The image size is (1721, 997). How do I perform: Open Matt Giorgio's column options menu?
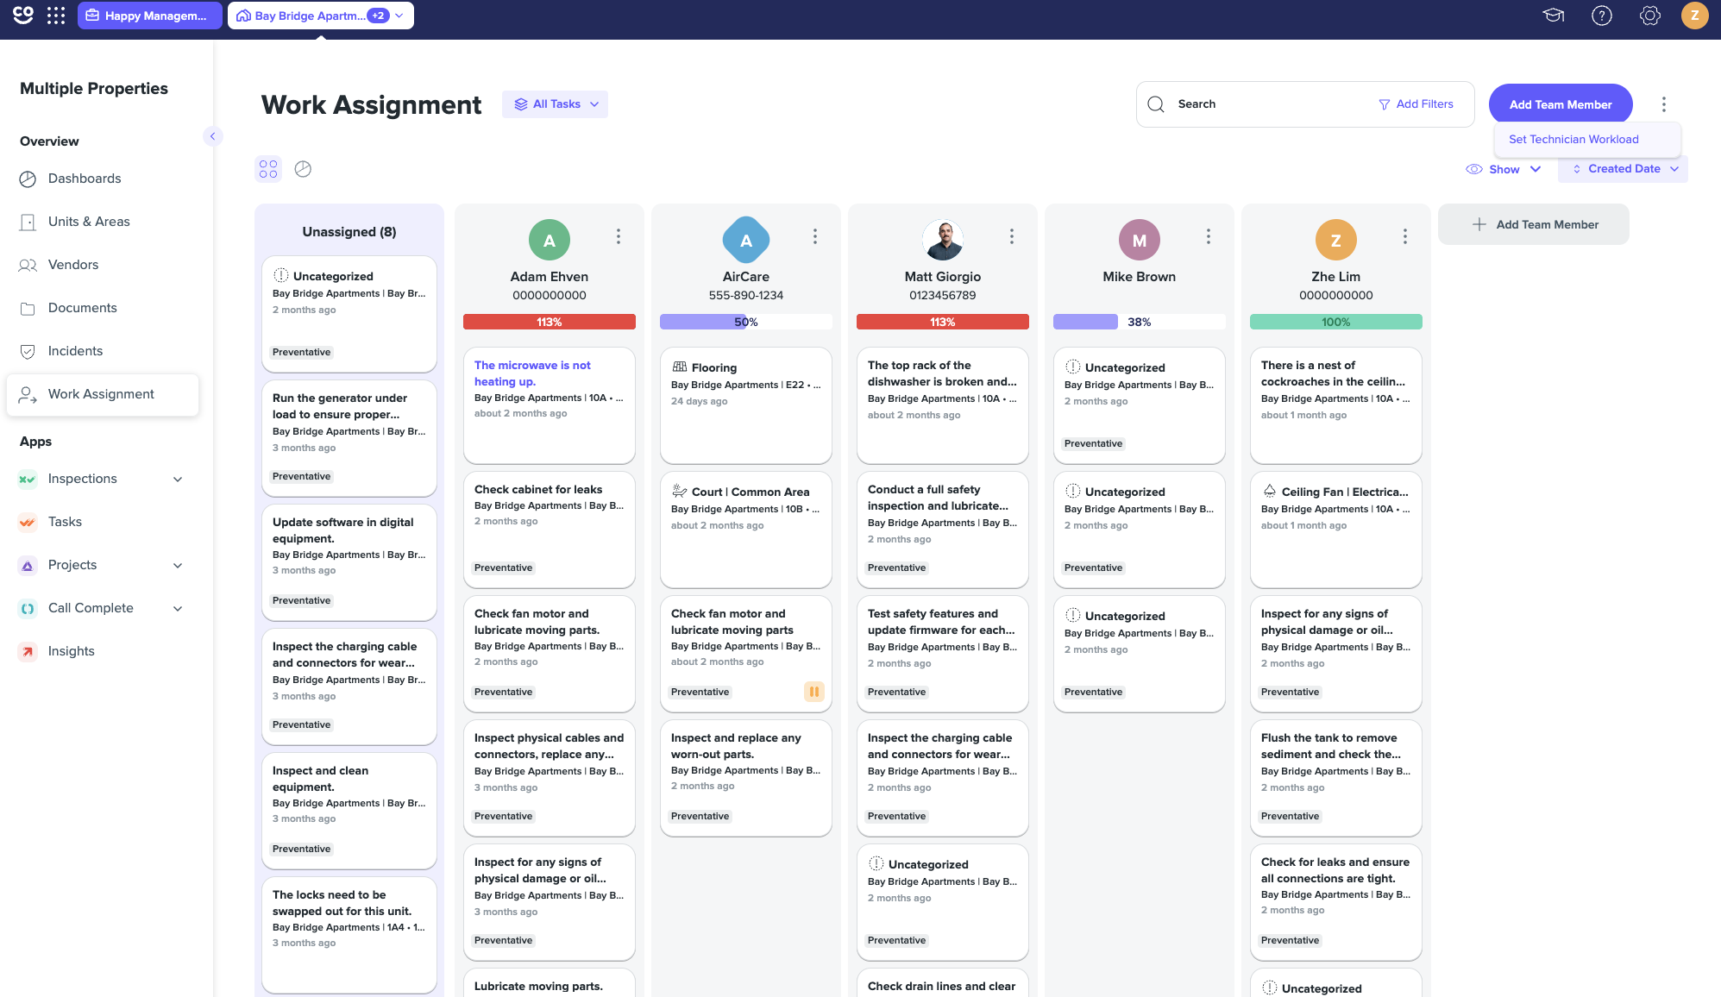1012,236
